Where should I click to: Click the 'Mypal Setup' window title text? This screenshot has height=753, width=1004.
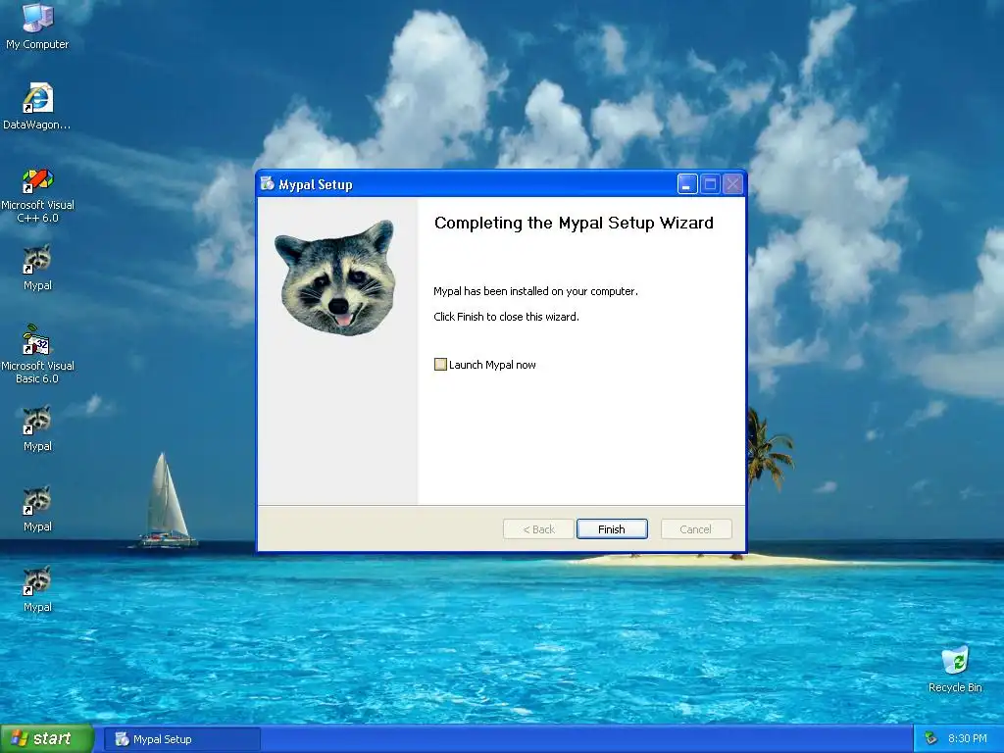(316, 185)
